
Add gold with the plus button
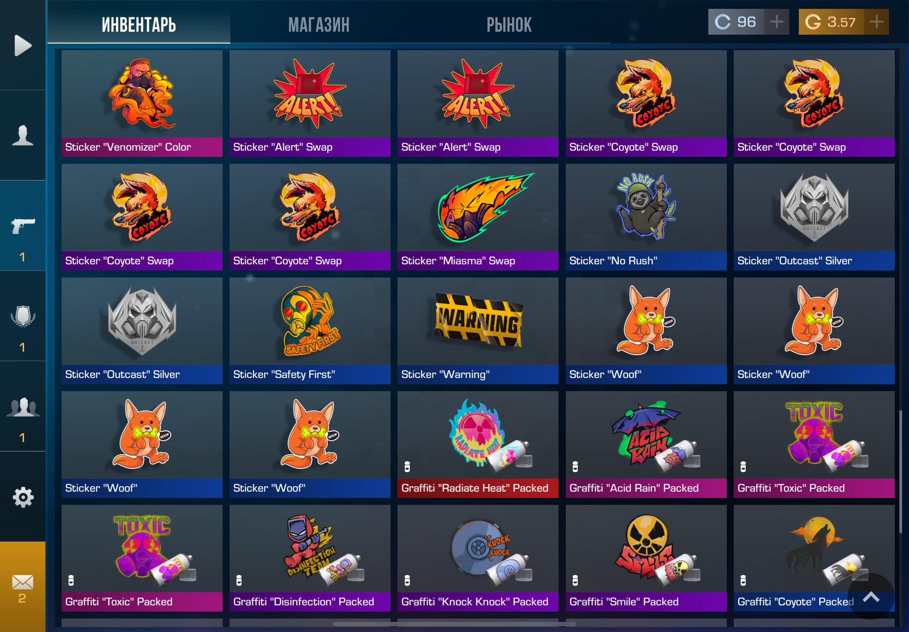click(x=876, y=22)
